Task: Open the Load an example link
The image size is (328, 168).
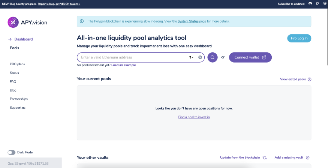Action: 124,65
